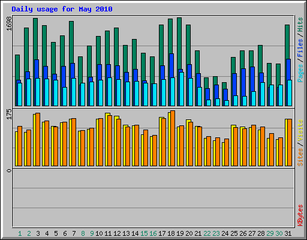
Task: Click day label "22" on the x-axis
Action: pos(207,233)
